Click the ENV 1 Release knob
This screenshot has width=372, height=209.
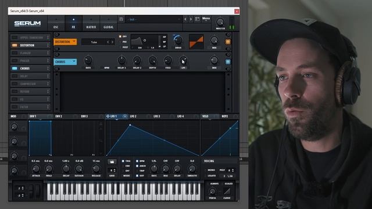coord(96,169)
